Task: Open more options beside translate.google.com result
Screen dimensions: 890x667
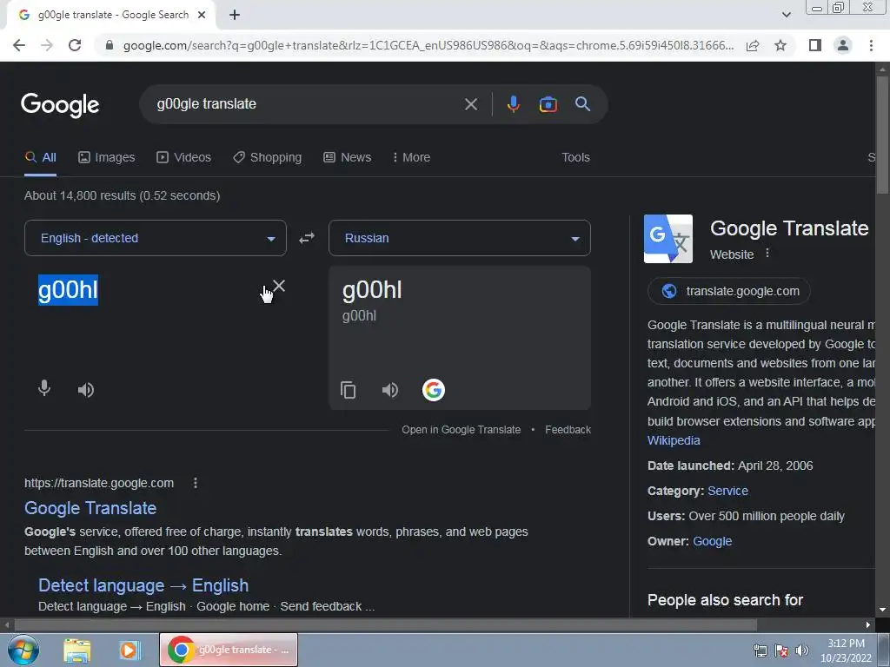Action: click(196, 483)
